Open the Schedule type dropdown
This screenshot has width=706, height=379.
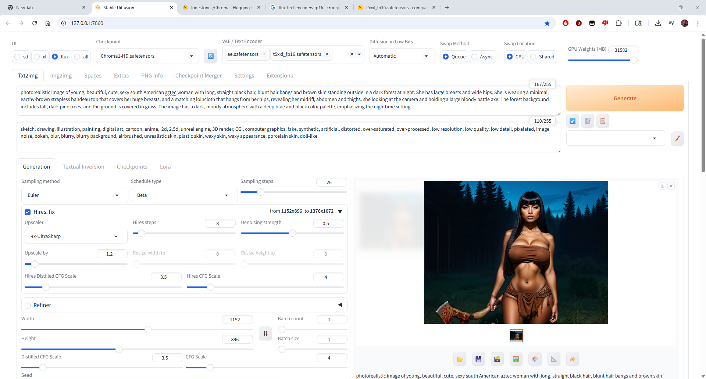click(184, 195)
